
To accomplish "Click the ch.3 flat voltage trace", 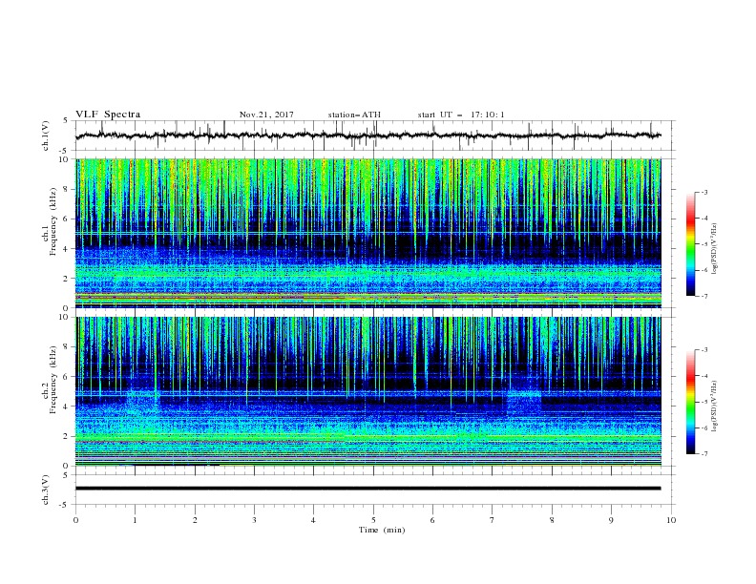I will tap(368, 489).
